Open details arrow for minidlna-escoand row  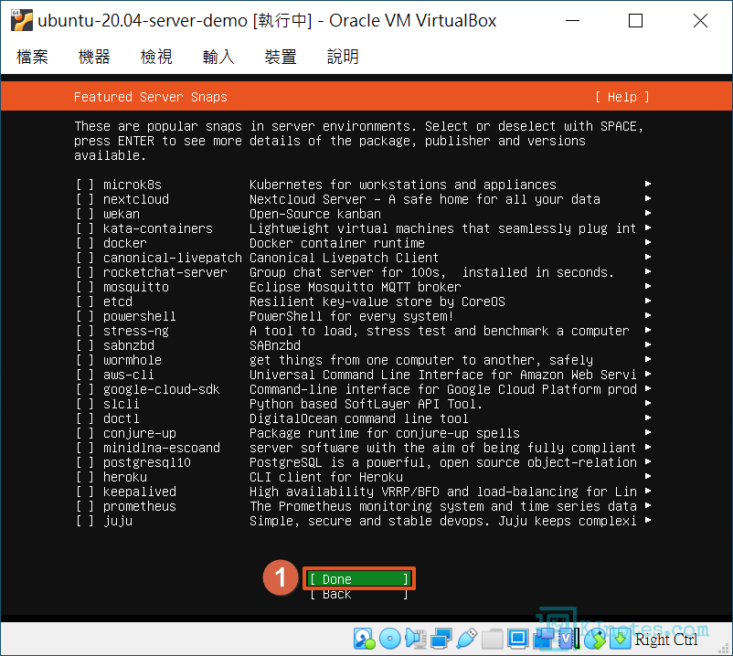pyautogui.click(x=648, y=447)
